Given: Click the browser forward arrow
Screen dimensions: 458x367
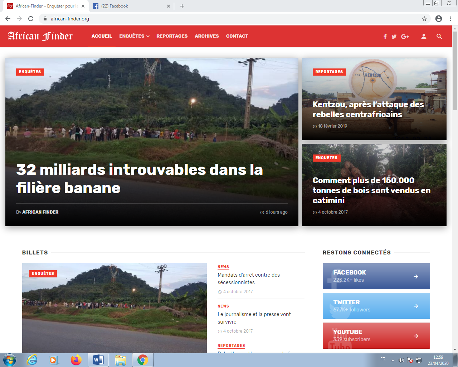Looking at the screenshot, I should pyautogui.click(x=19, y=19).
